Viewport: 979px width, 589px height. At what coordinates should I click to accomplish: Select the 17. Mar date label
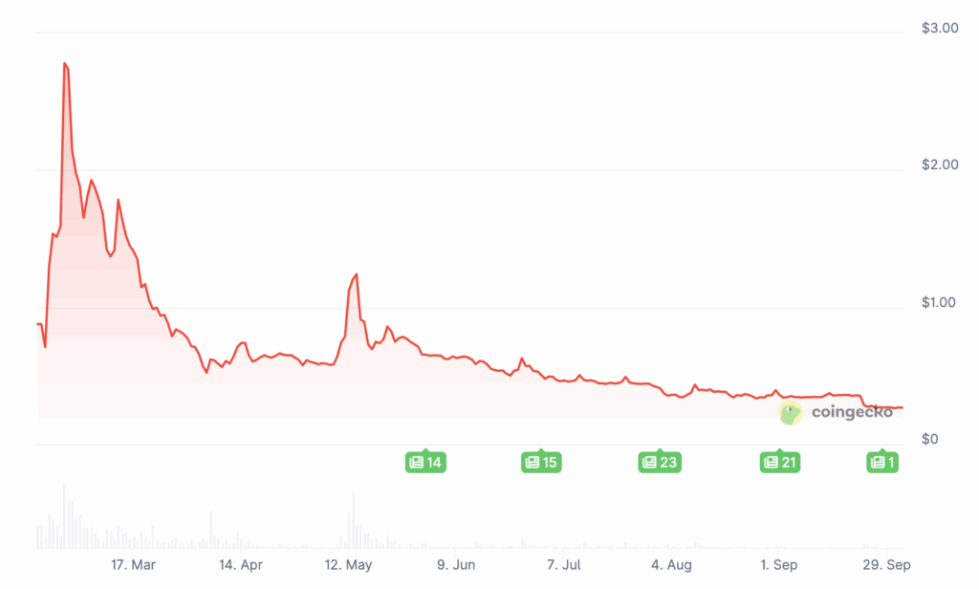pyautogui.click(x=133, y=564)
